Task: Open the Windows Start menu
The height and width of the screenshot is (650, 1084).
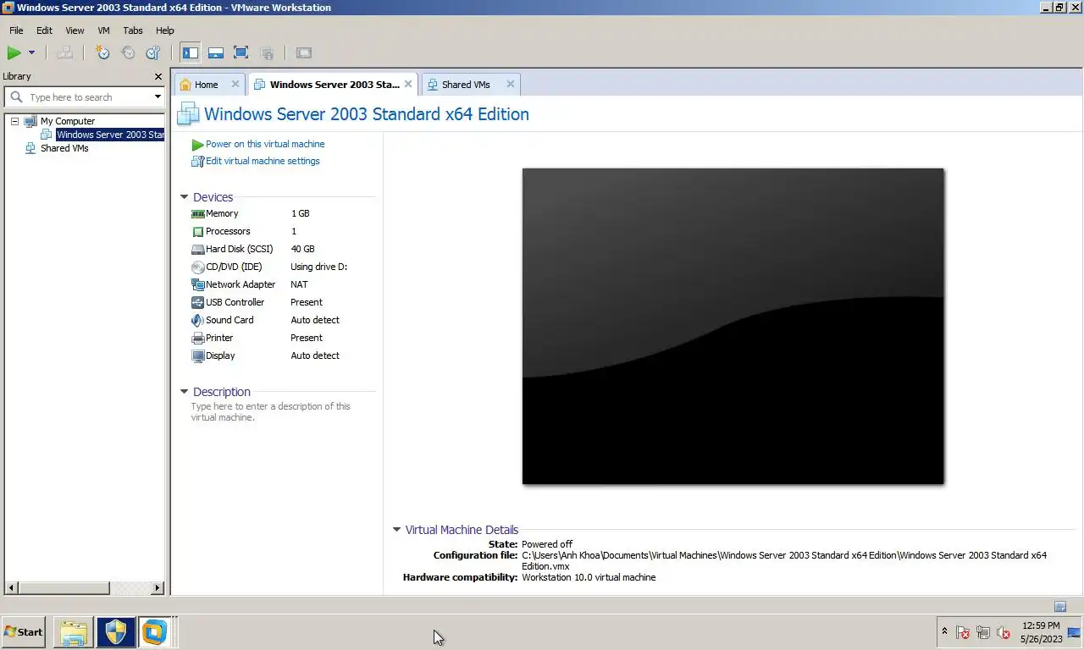Action: tap(23, 631)
